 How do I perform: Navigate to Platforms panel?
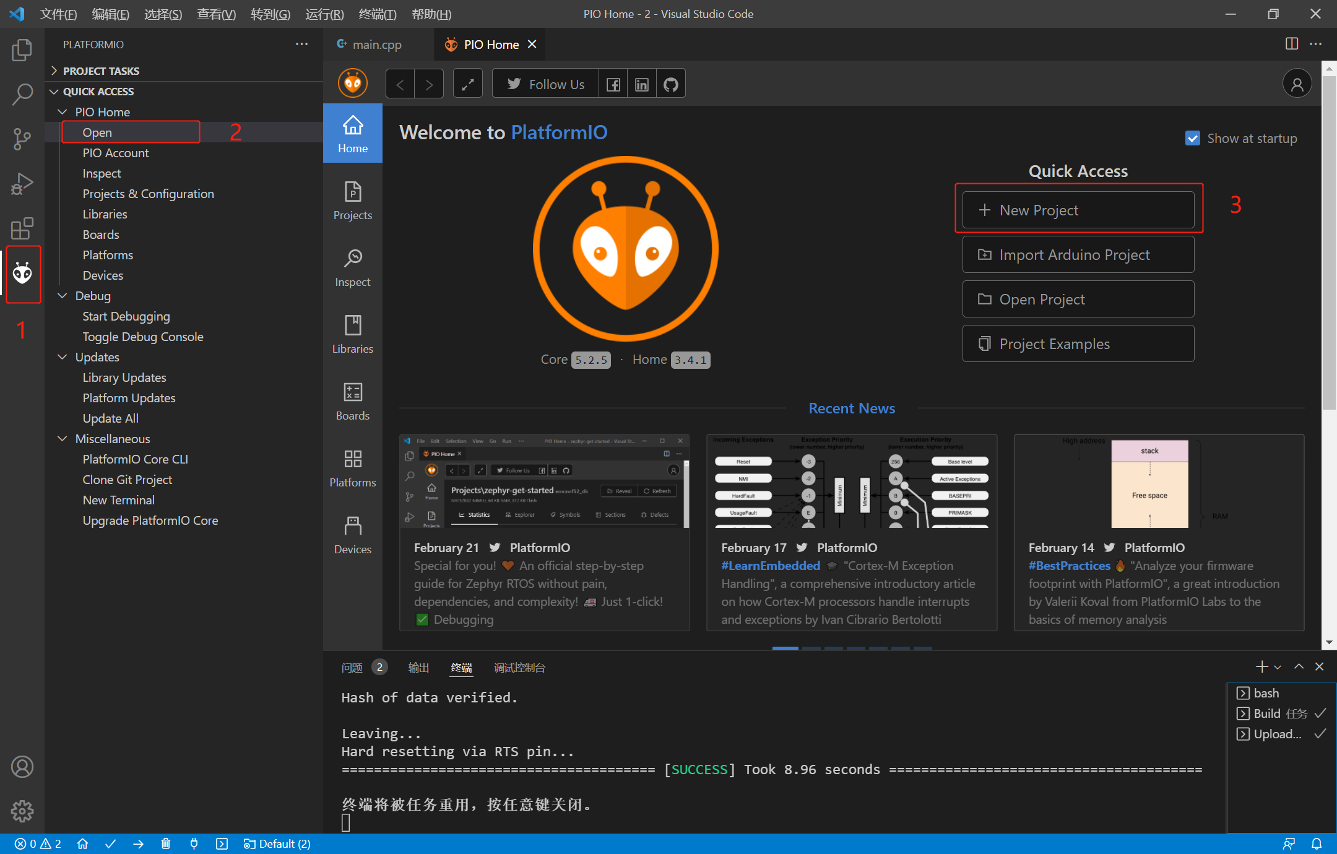click(x=352, y=467)
